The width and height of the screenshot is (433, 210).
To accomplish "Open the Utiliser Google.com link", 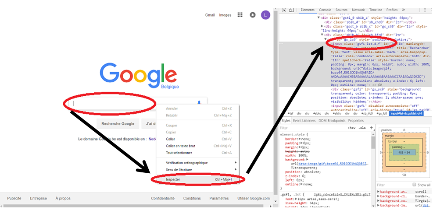I will 254,198.
